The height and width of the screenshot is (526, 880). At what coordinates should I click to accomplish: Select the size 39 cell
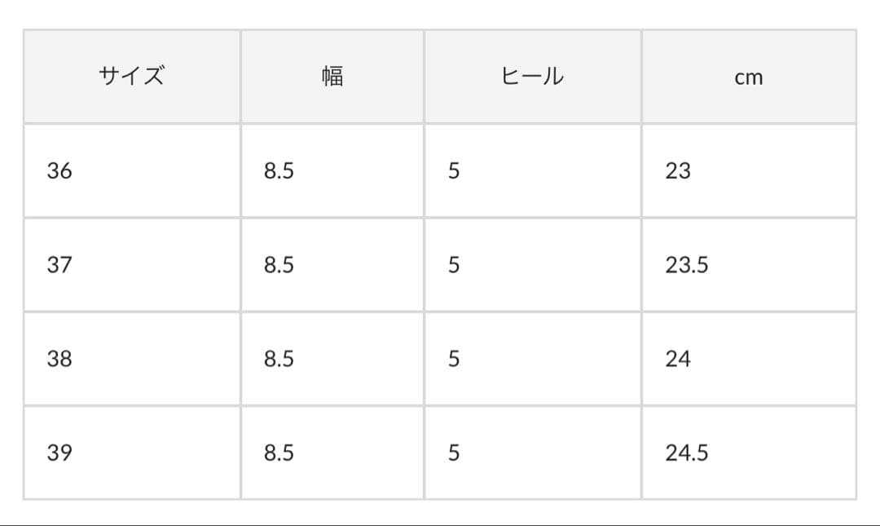[59, 453]
